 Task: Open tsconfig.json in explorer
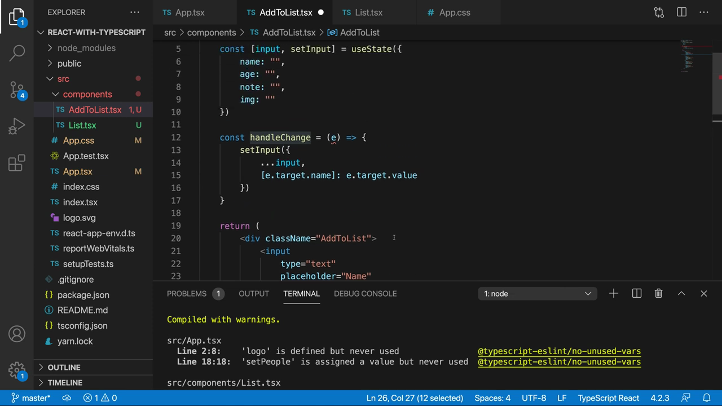point(94,325)
